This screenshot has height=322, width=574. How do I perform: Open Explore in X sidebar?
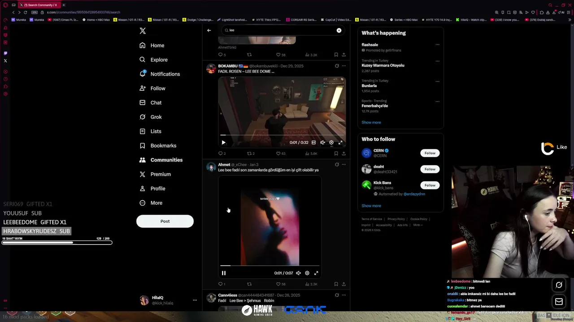(153, 59)
